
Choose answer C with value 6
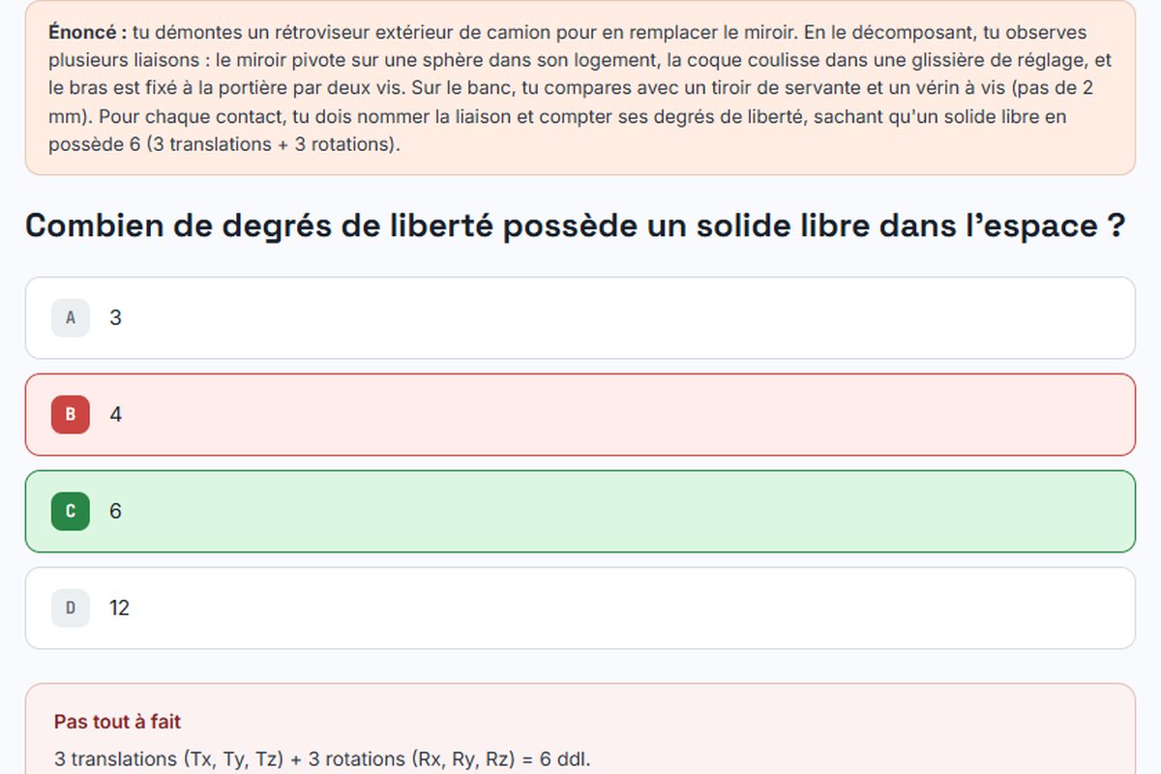[580, 512]
